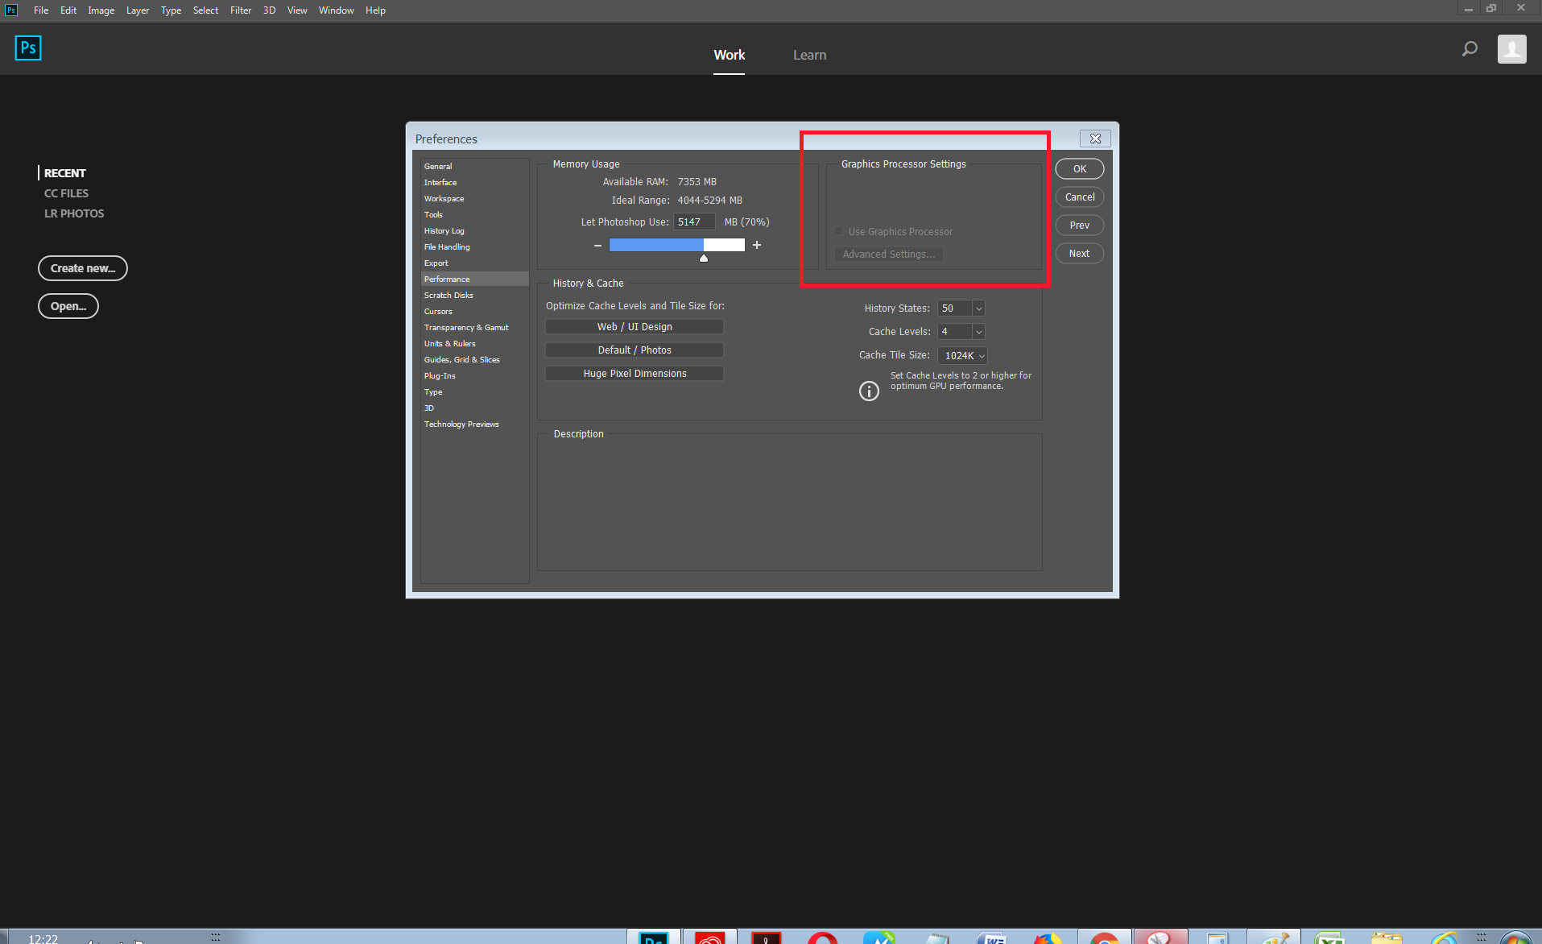Open the Cache Tile Size dropdown

(x=962, y=355)
